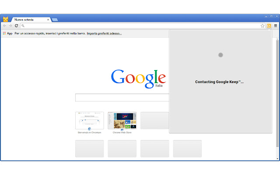The width and height of the screenshot is (280, 175).
Task: Minimize the browser window
Action: tap(266, 16)
